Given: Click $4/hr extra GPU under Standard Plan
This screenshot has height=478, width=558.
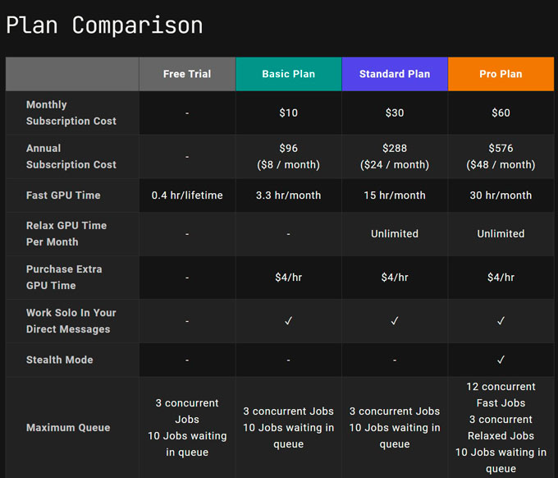Looking at the screenshot, I should (x=395, y=277).
